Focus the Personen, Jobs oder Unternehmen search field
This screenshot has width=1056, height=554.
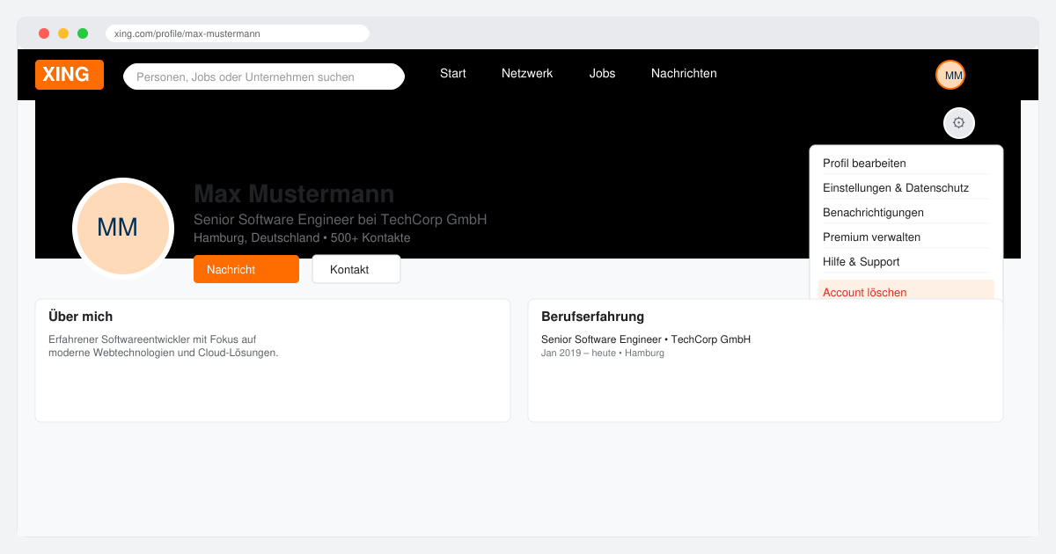coord(264,77)
